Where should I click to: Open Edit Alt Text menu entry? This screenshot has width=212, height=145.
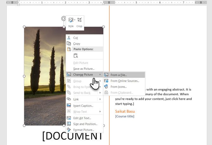[x=84, y=118]
